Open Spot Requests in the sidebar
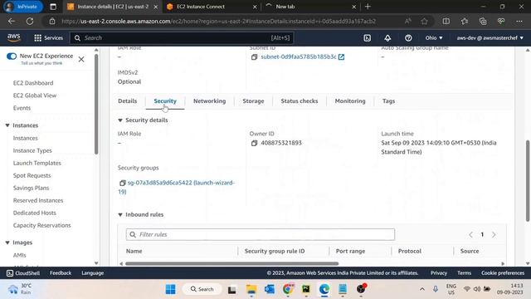 tap(32, 175)
